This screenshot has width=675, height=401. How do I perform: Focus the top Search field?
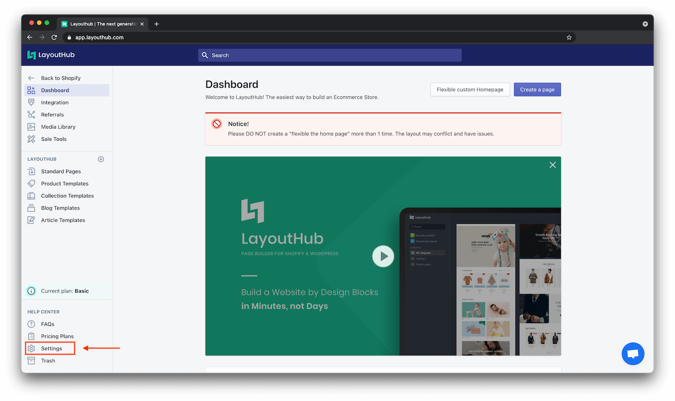click(x=330, y=55)
